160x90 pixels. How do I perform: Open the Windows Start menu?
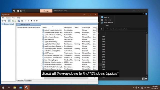pos(3,87)
